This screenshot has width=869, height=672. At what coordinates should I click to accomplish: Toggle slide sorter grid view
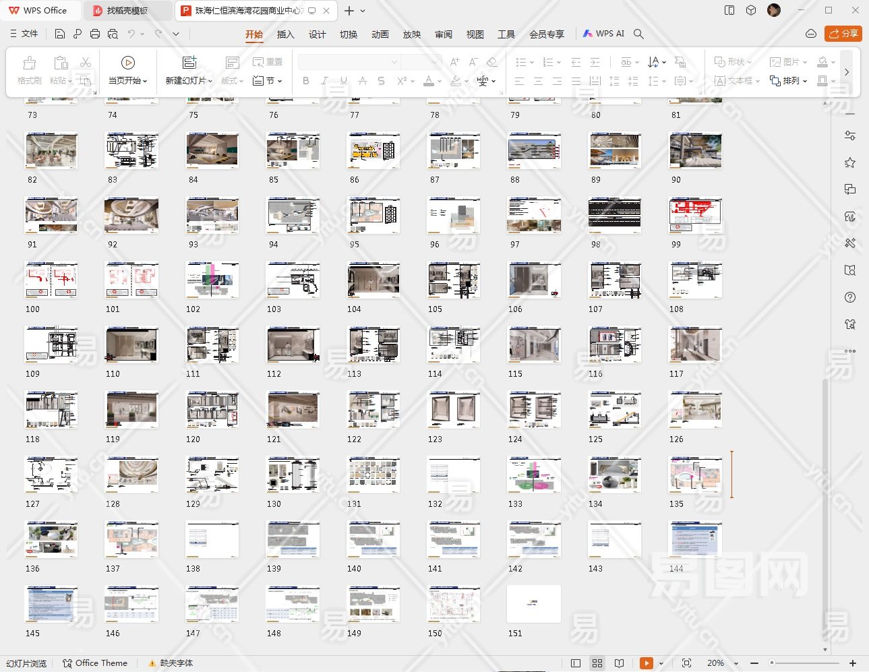597,663
